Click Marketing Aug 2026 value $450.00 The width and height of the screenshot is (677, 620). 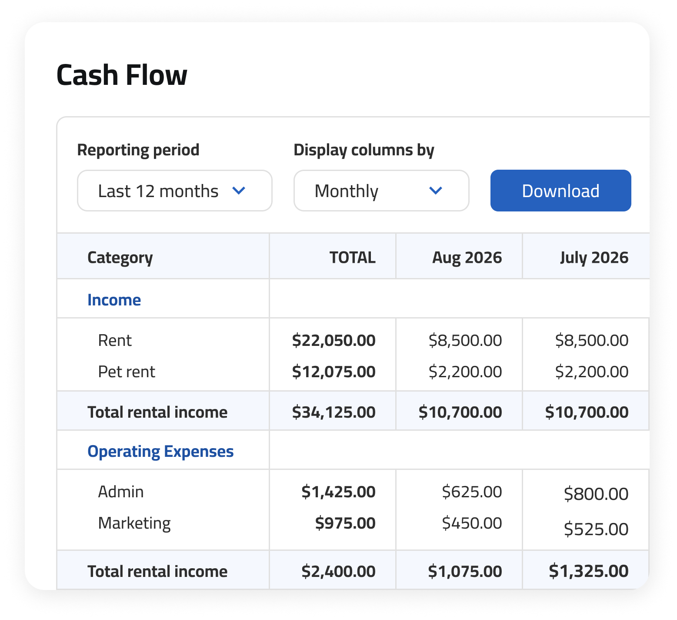click(x=472, y=523)
